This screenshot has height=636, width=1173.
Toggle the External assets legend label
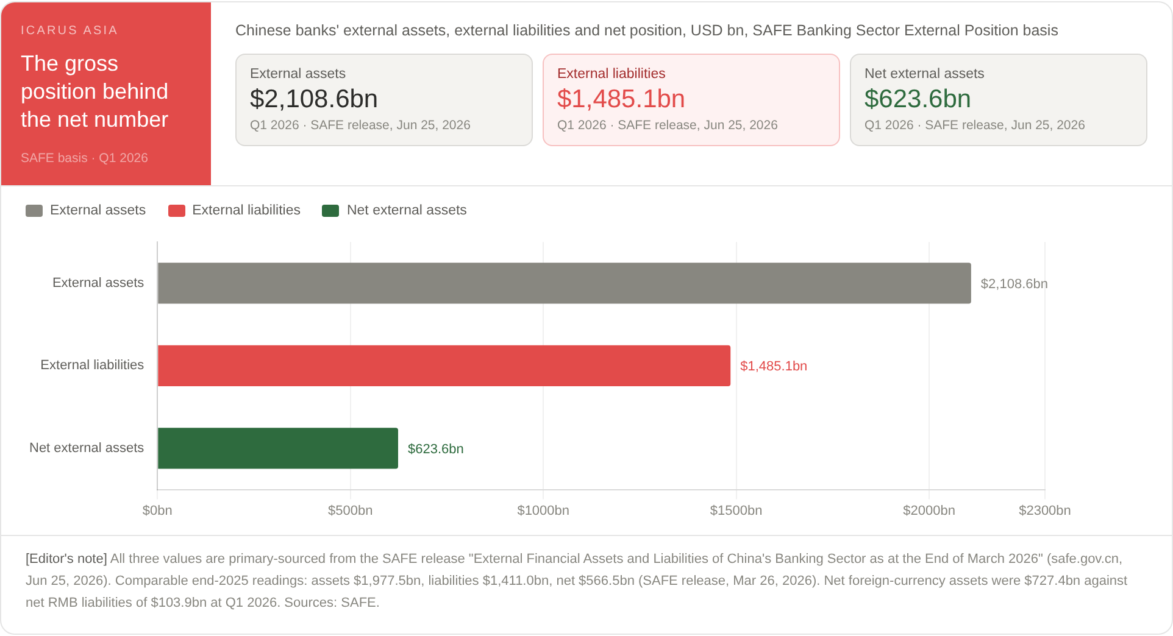[98, 210]
